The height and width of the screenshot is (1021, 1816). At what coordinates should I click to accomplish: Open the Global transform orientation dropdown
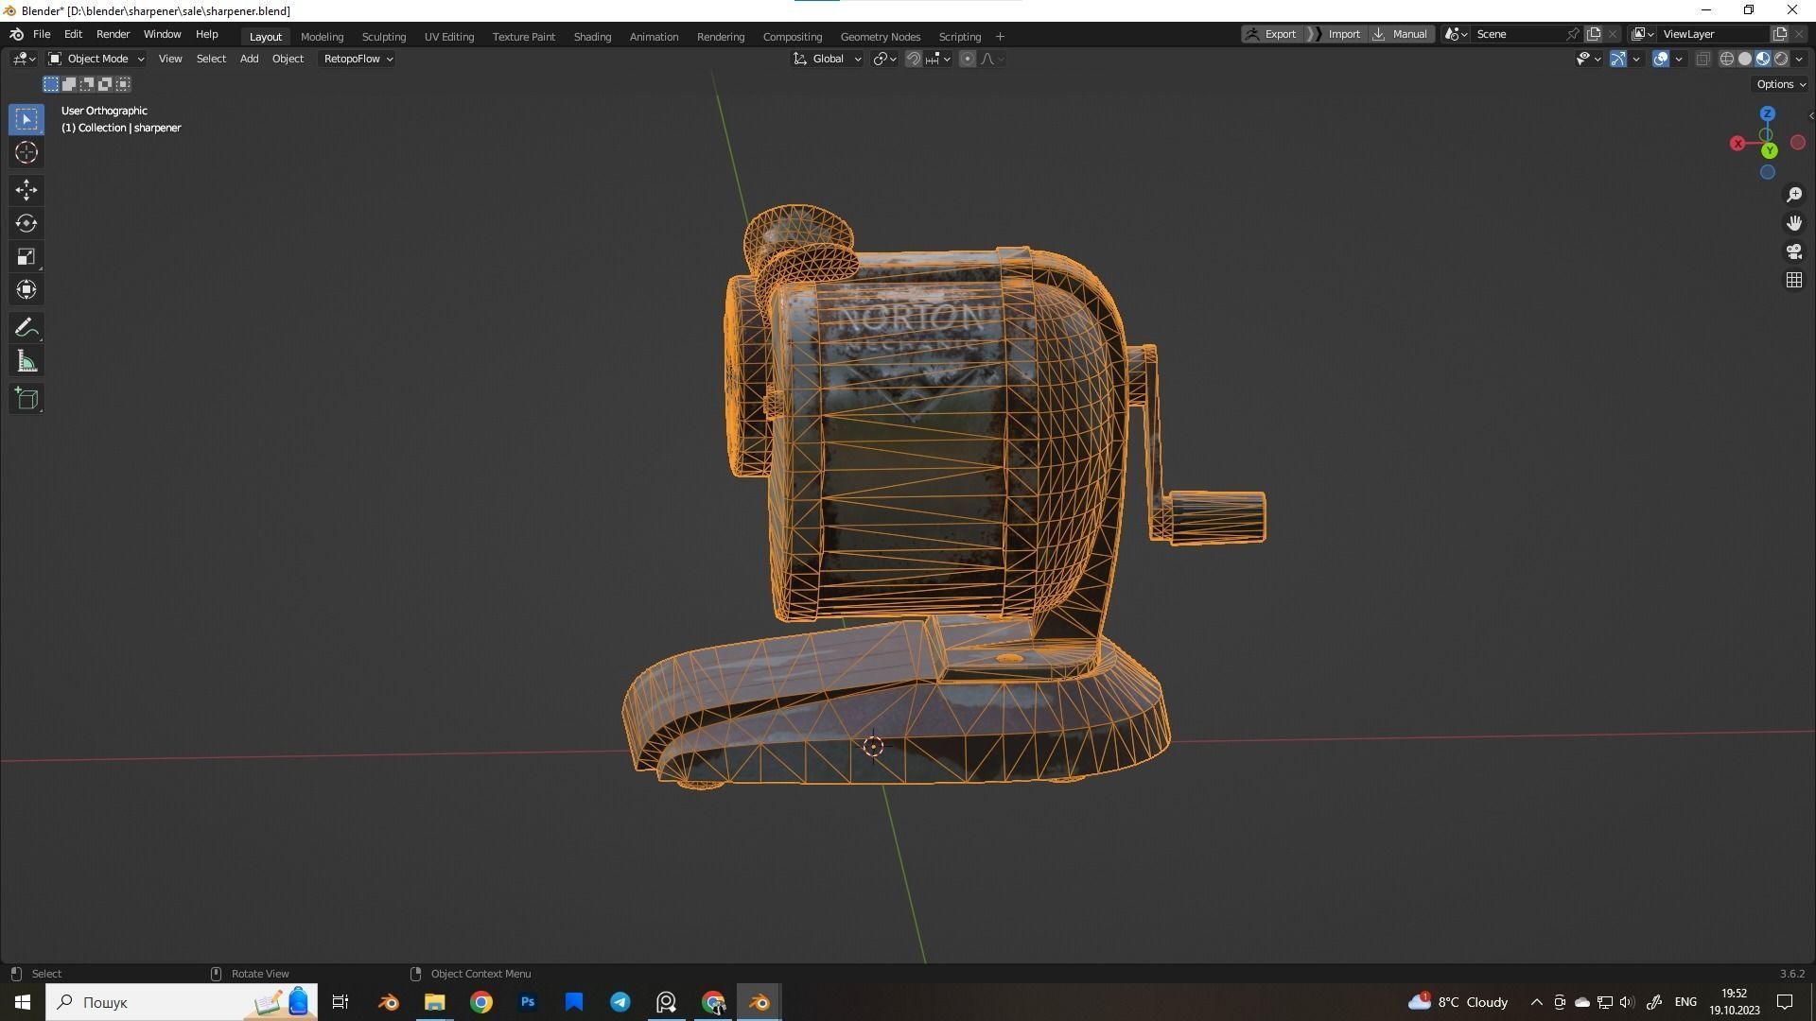pyautogui.click(x=828, y=59)
